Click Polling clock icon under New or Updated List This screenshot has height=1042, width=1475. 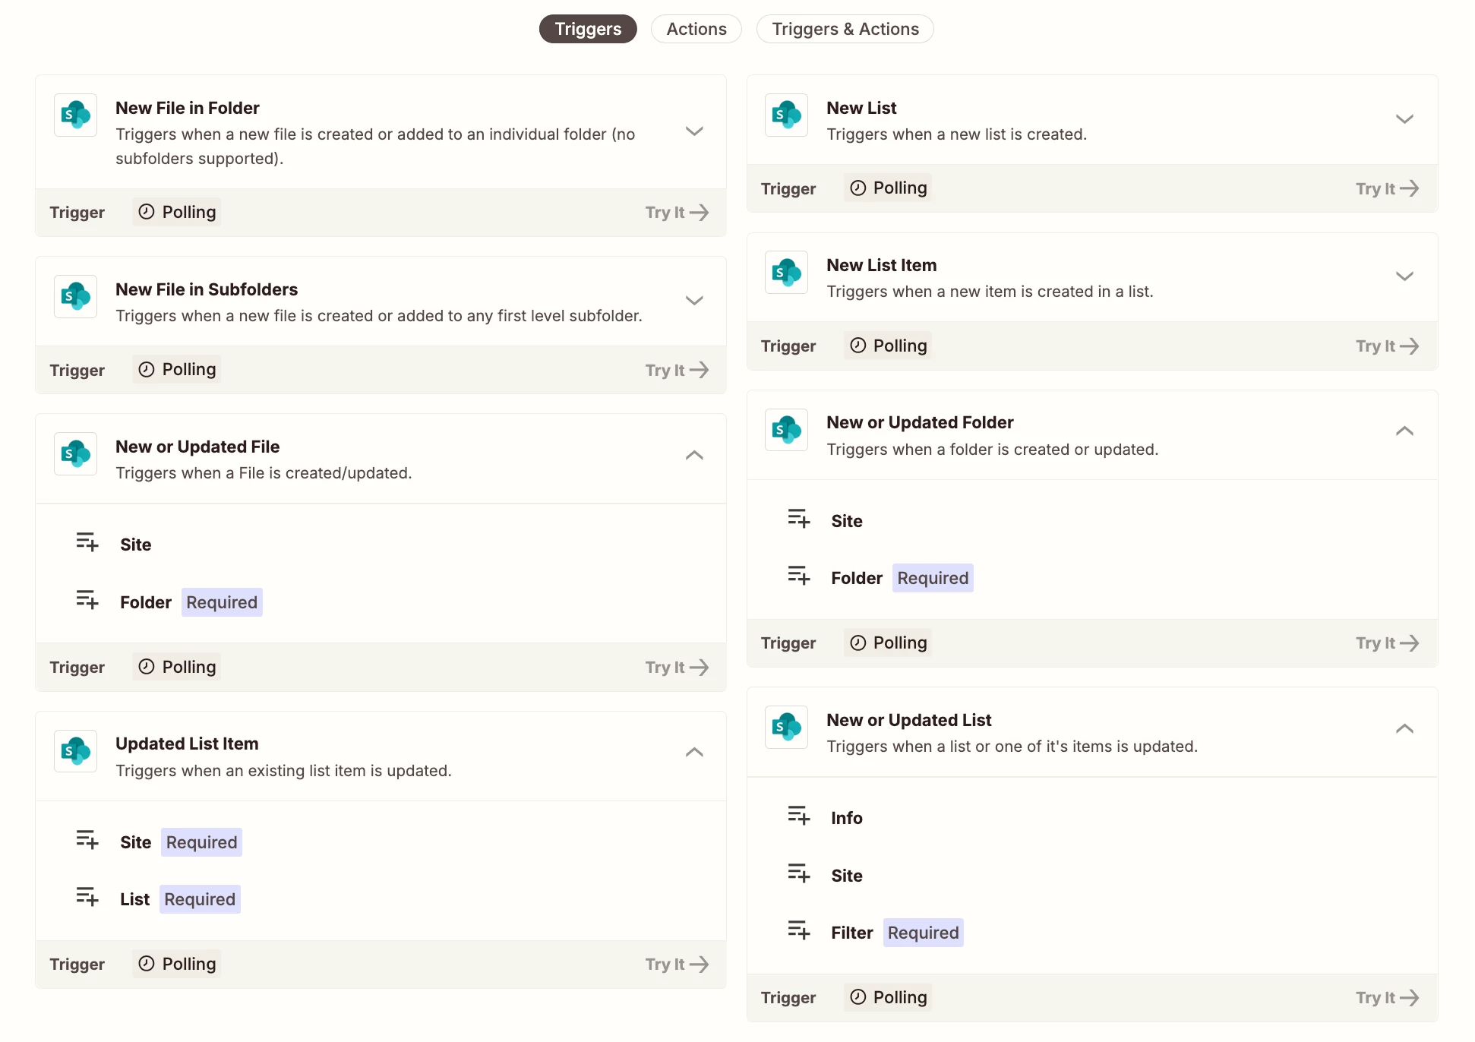pyautogui.click(x=858, y=996)
